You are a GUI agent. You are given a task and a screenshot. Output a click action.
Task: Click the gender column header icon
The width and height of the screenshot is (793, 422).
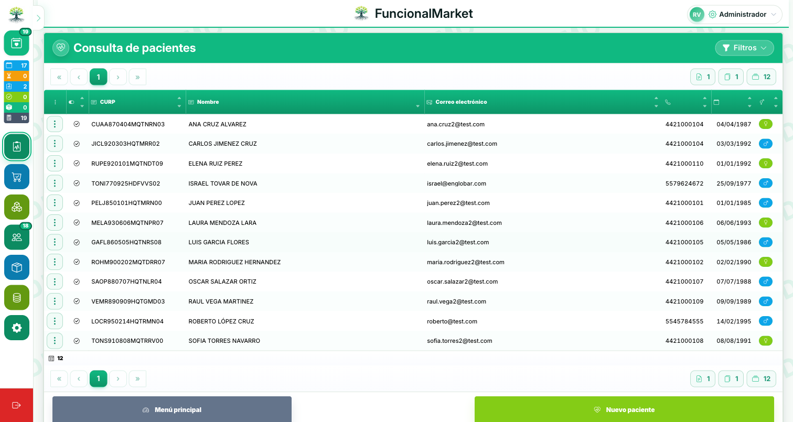click(762, 102)
